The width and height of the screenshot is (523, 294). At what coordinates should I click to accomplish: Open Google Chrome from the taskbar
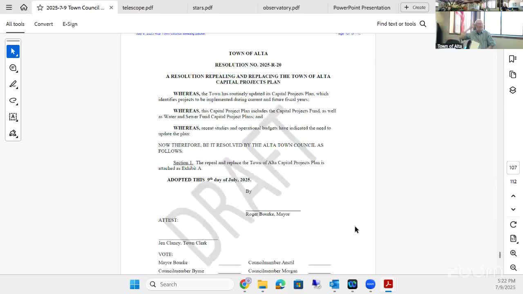[x=244, y=284]
